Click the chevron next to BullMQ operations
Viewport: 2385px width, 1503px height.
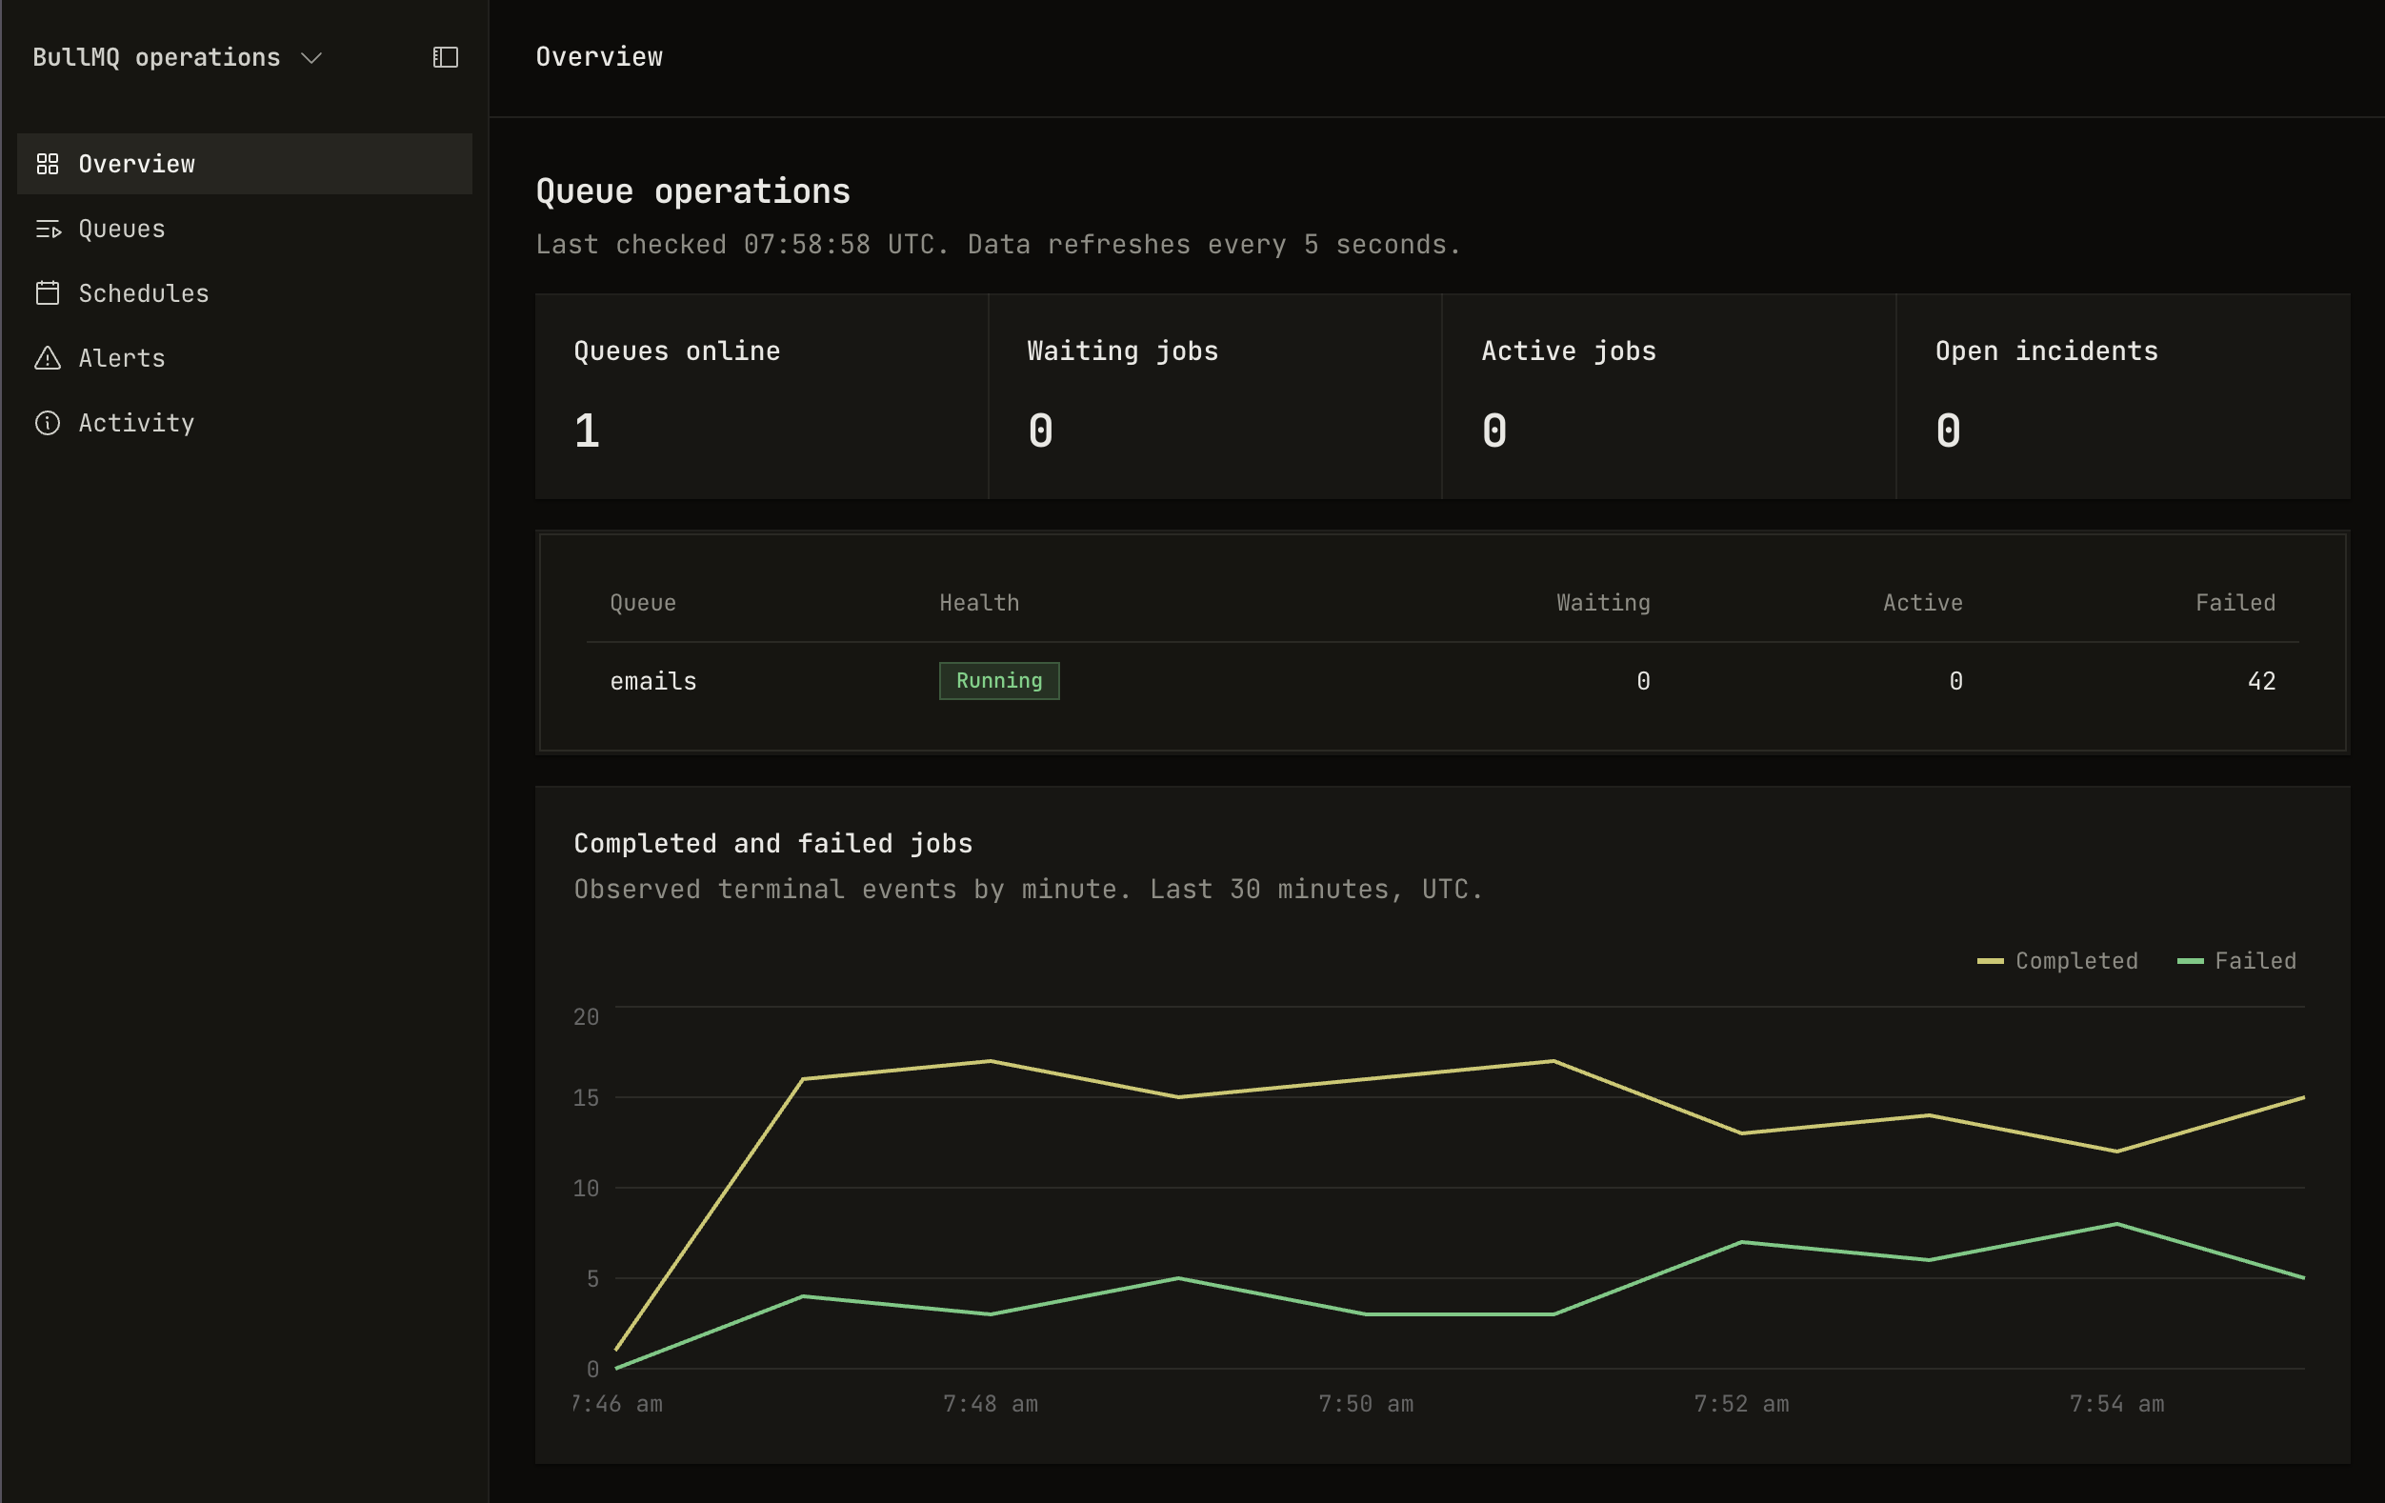311,58
